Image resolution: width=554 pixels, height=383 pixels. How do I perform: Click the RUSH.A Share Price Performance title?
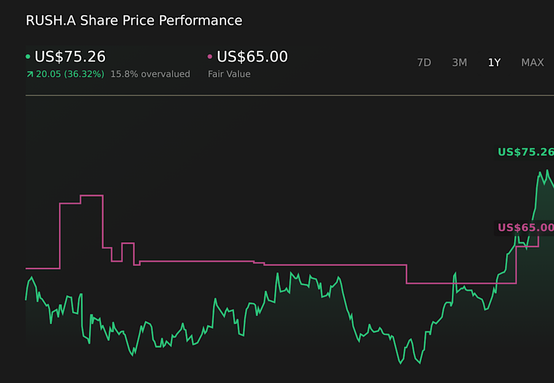[x=134, y=21]
